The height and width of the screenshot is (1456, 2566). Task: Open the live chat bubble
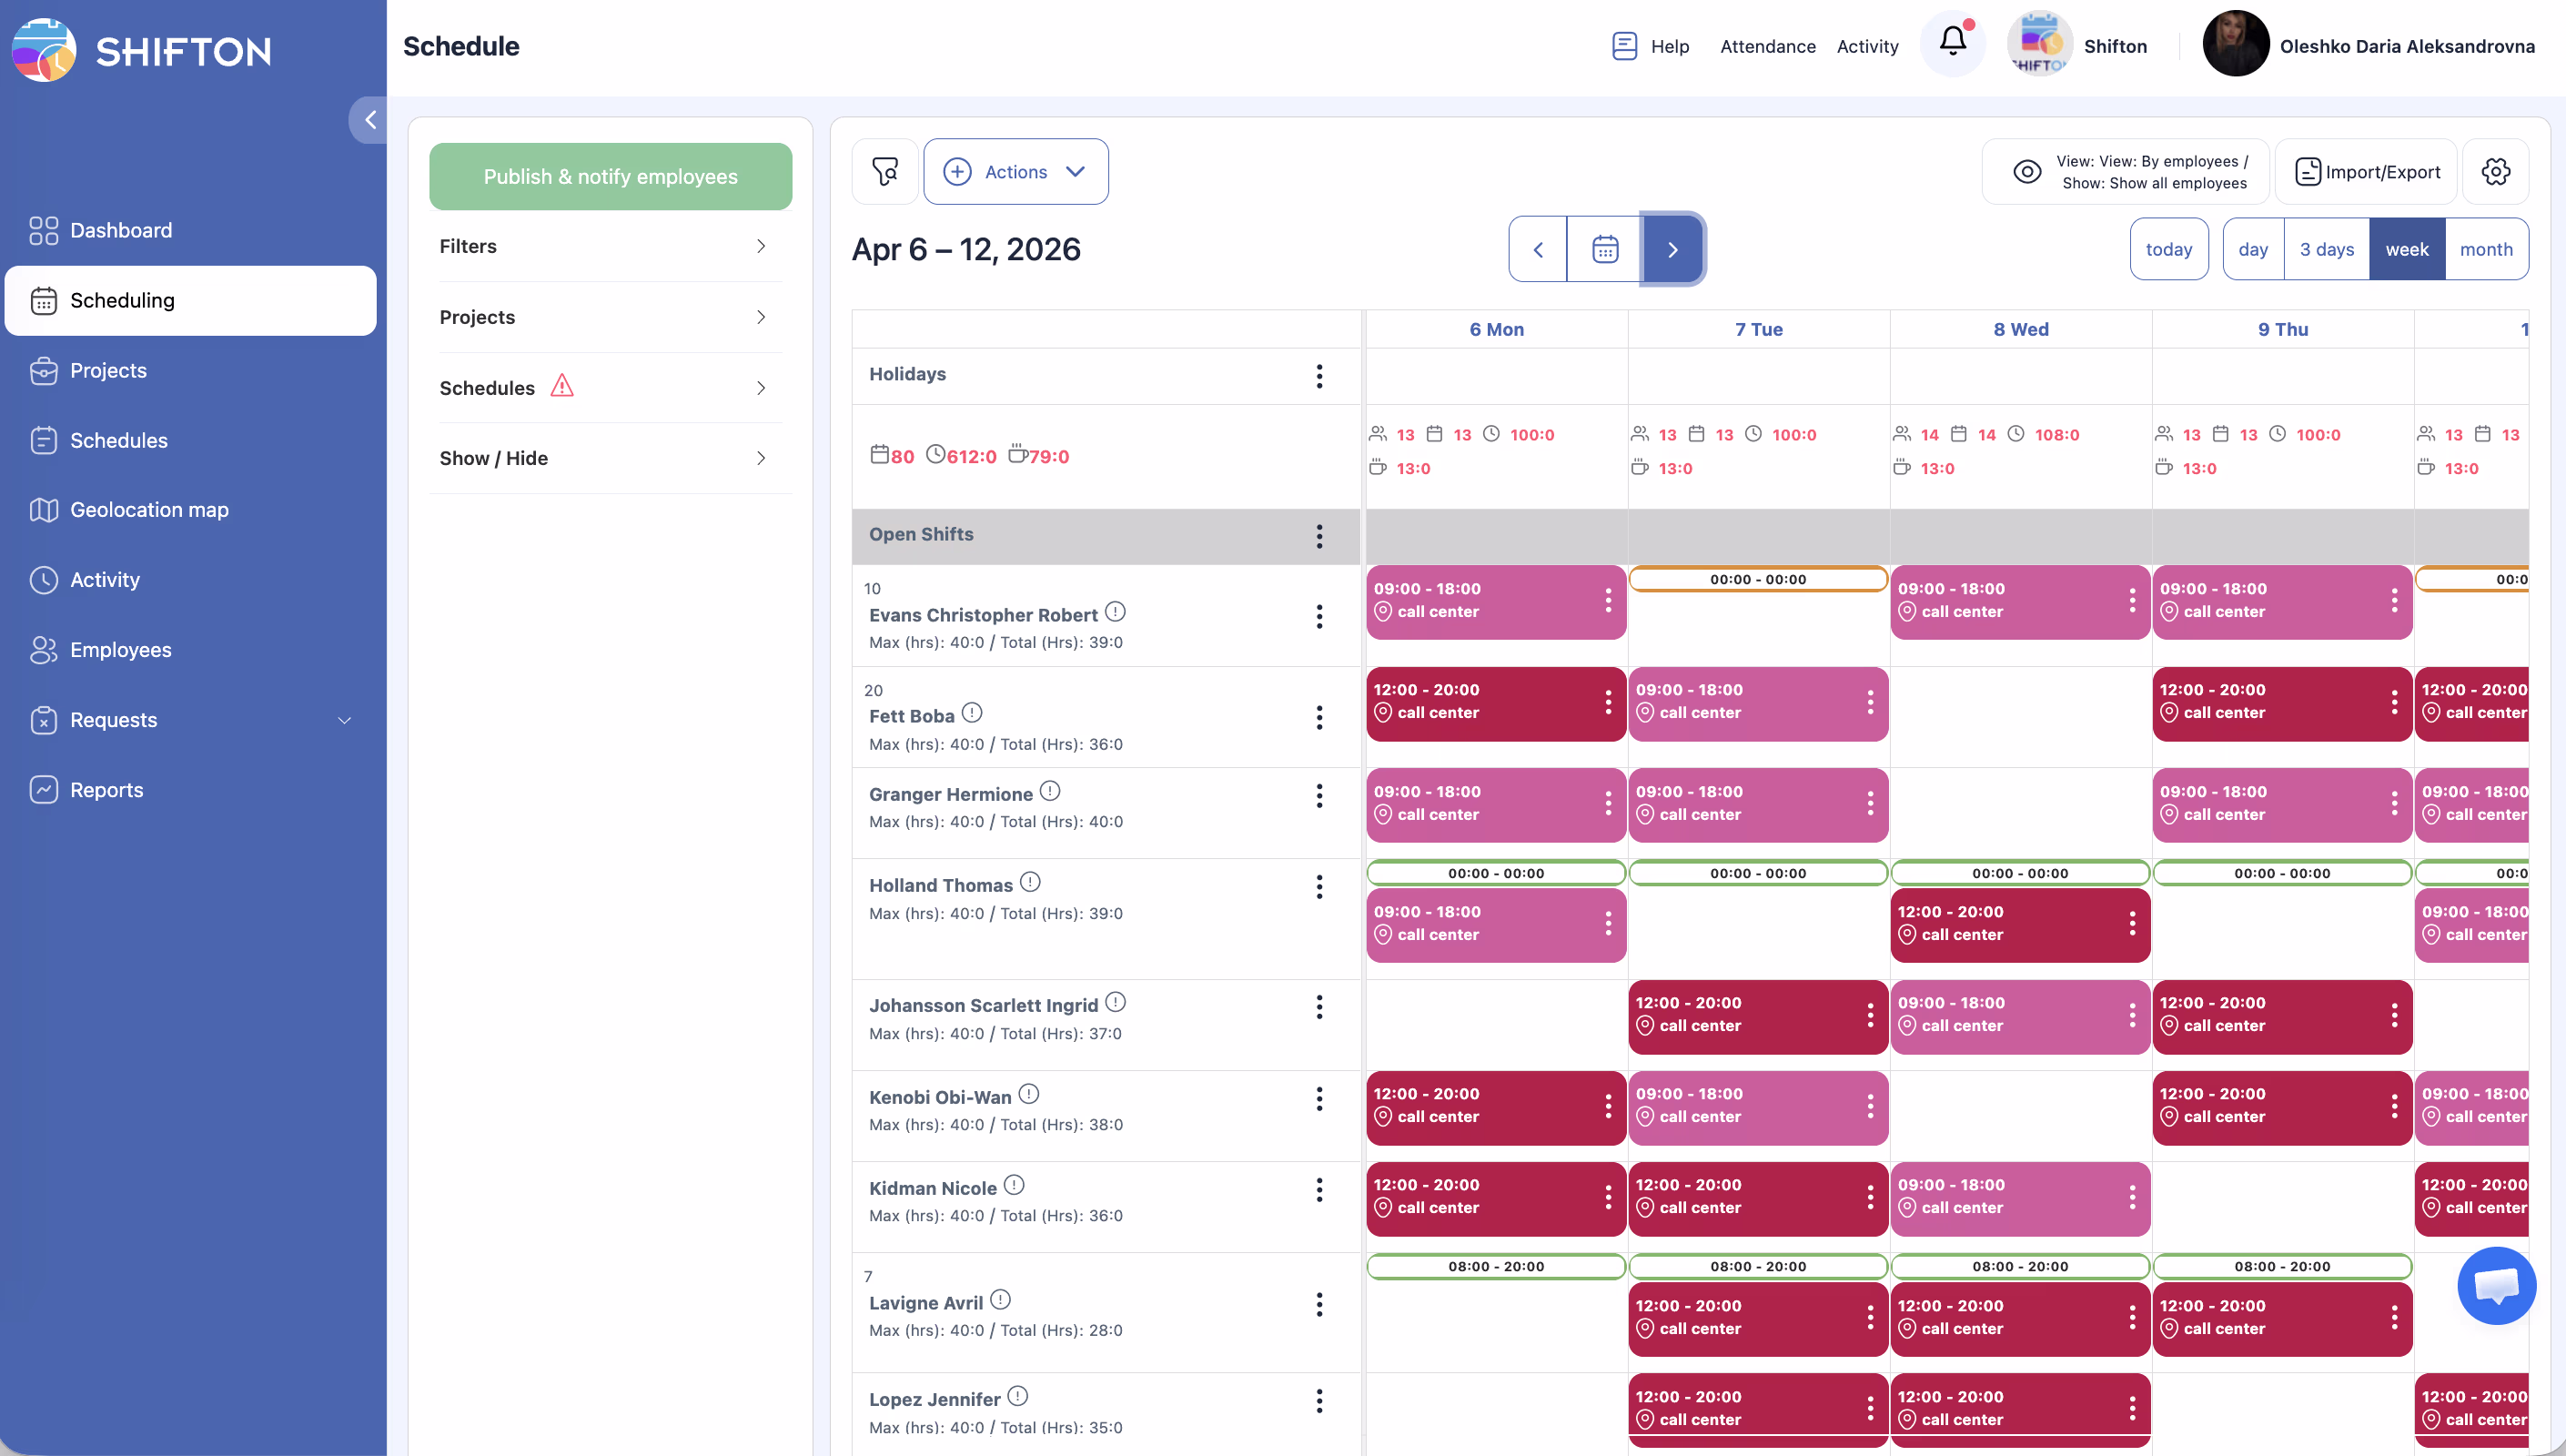pos(2495,1285)
